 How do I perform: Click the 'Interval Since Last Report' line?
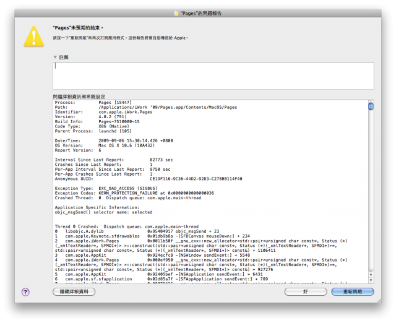[x=114, y=160]
